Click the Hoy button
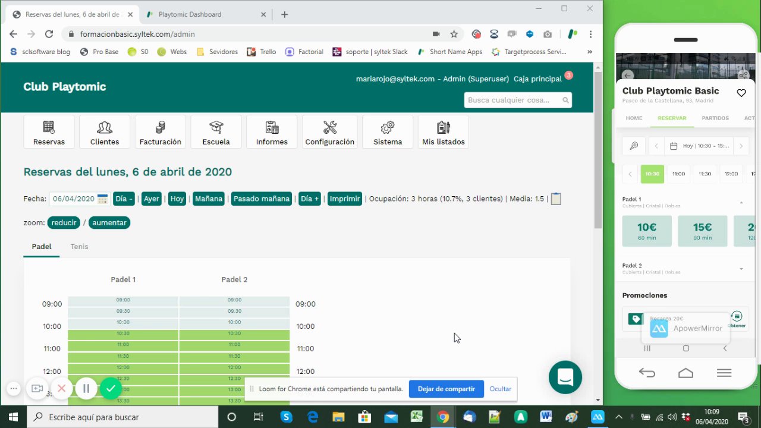Screen dimensions: 761x428 click(177, 199)
